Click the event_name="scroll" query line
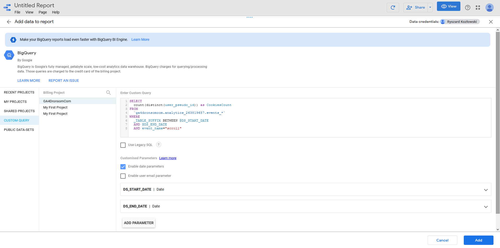 point(157,129)
